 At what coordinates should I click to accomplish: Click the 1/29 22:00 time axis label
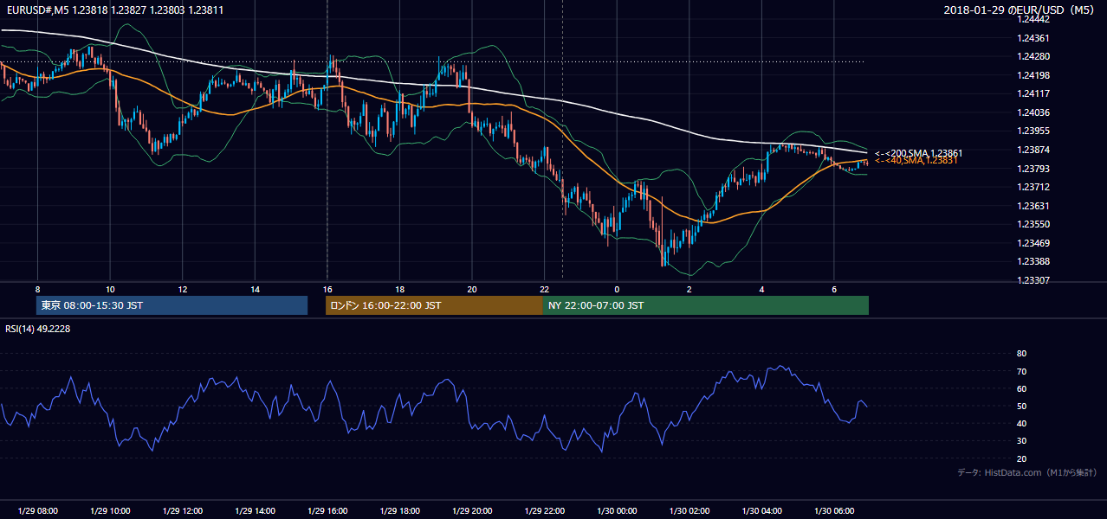coord(544,511)
